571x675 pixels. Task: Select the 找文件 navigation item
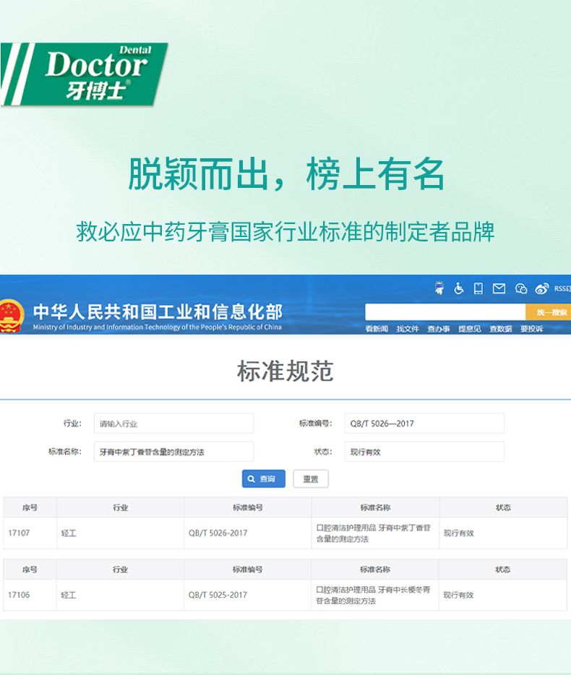tap(407, 329)
